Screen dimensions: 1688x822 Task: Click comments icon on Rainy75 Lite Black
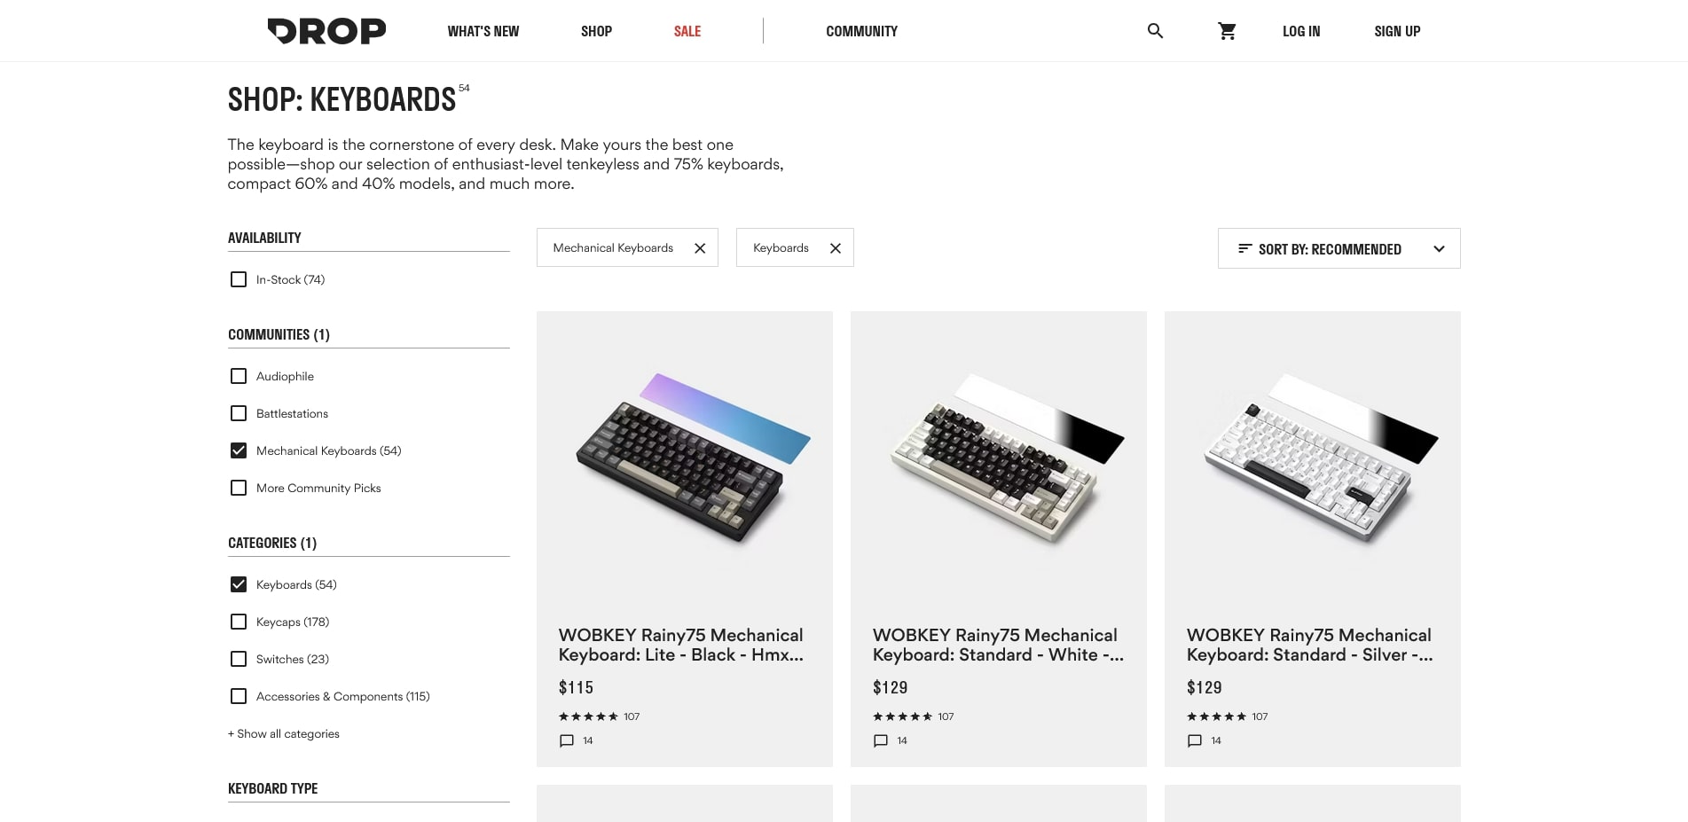567,740
